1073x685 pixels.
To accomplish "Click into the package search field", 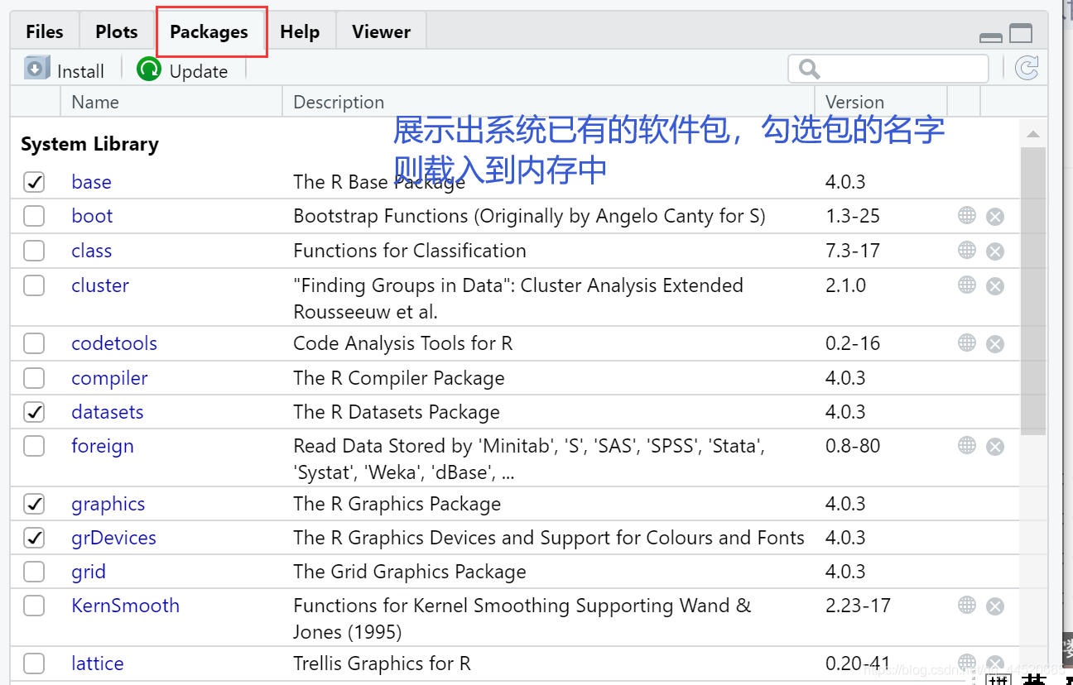I will click(x=888, y=69).
